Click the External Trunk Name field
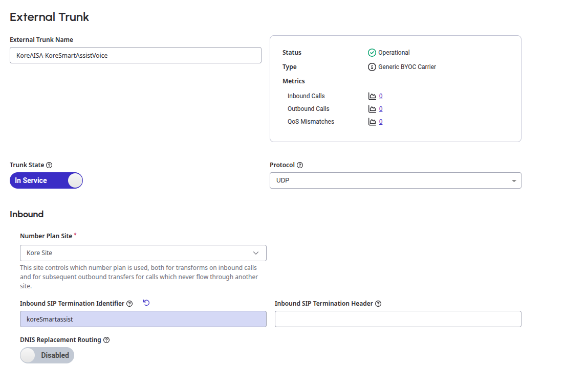 pos(135,55)
